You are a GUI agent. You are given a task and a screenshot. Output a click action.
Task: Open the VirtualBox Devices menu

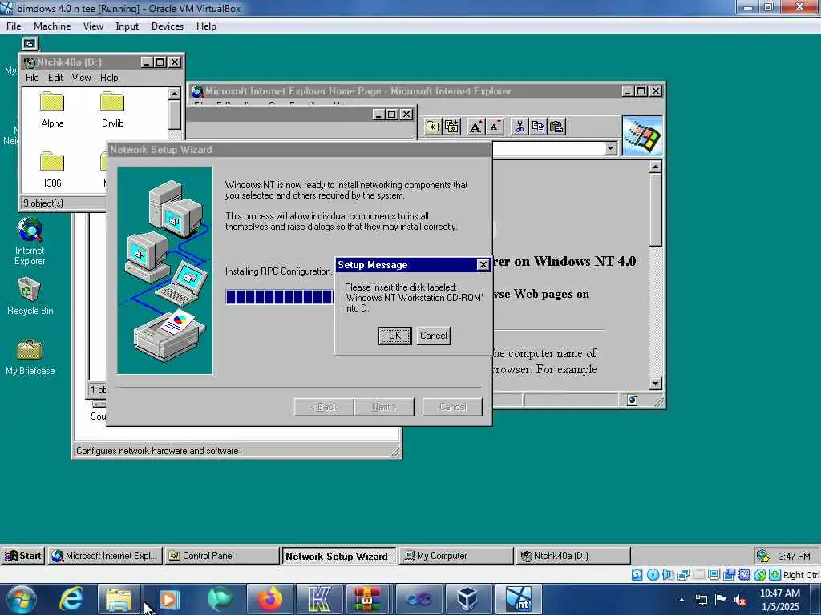pos(167,26)
